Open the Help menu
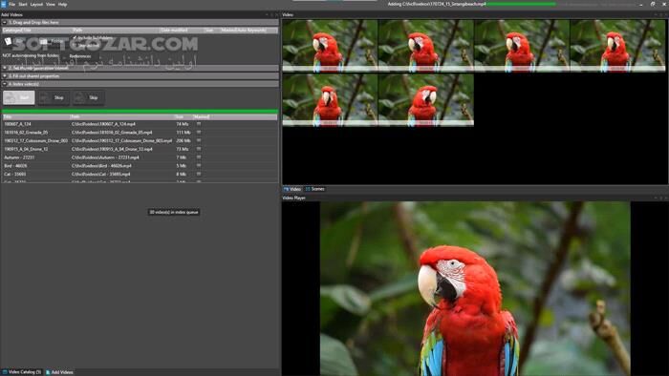The image size is (669, 376). (62, 4)
